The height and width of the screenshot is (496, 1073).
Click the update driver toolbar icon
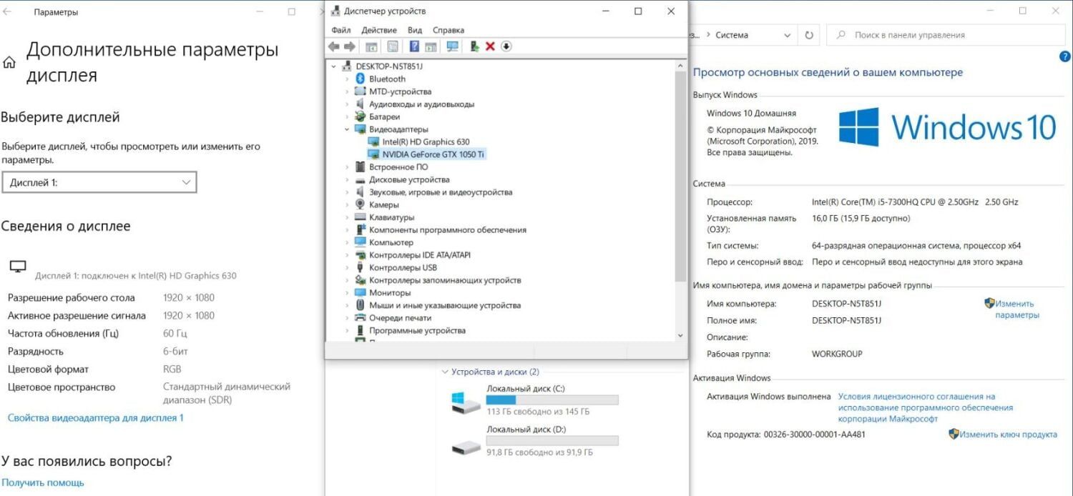tap(474, 46)
